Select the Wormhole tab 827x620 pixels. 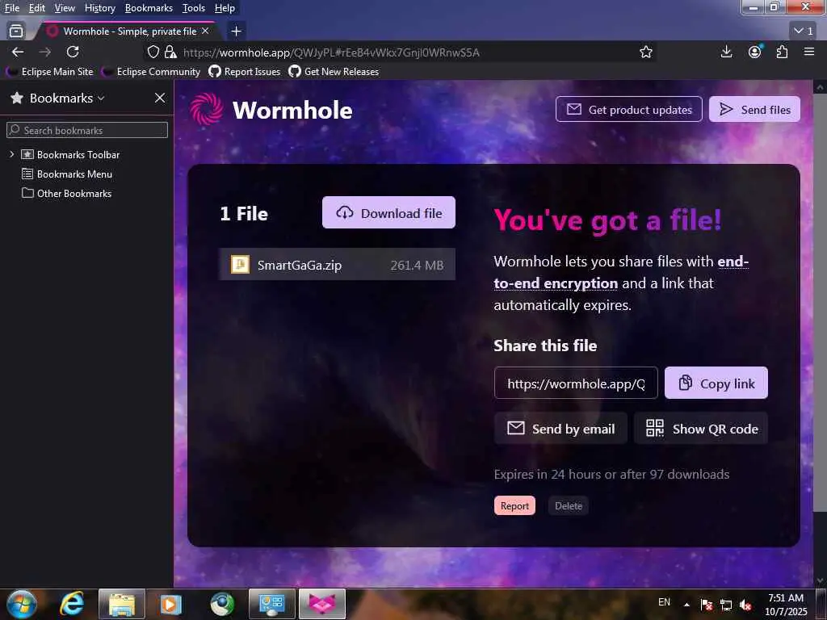[127, 31]
